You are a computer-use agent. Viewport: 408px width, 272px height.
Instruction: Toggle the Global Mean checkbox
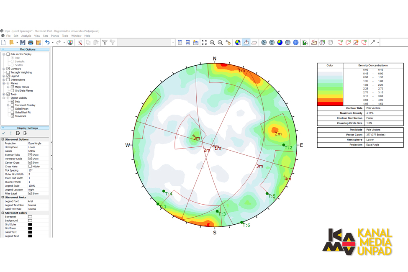pos(12,109)
